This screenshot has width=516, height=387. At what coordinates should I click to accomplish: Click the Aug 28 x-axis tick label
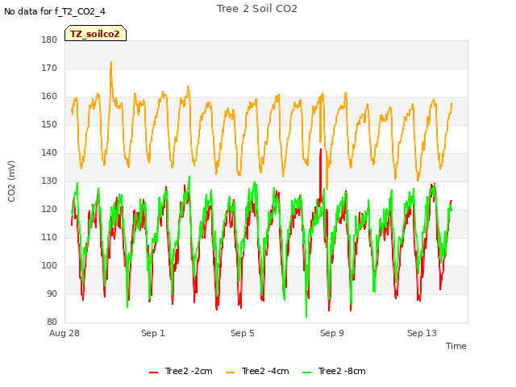tap(64, 333)
